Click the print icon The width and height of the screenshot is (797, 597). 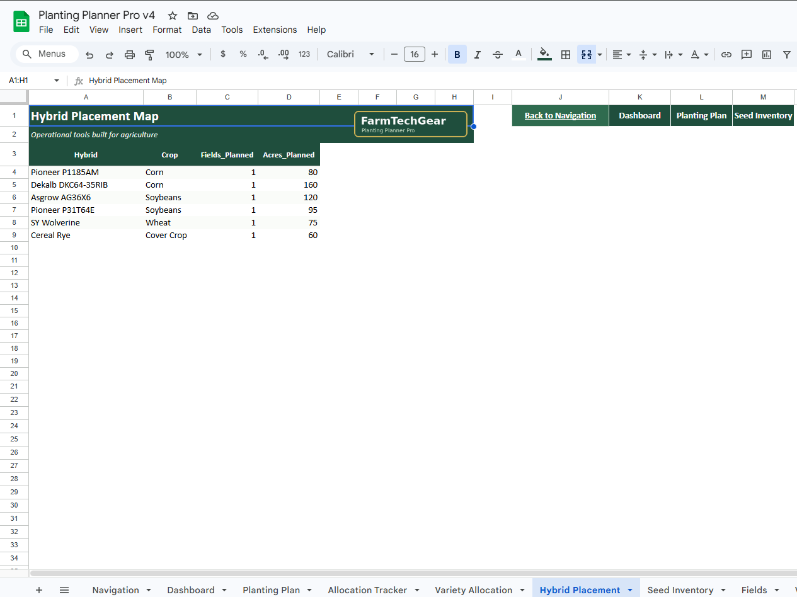[x=130, y=54]
